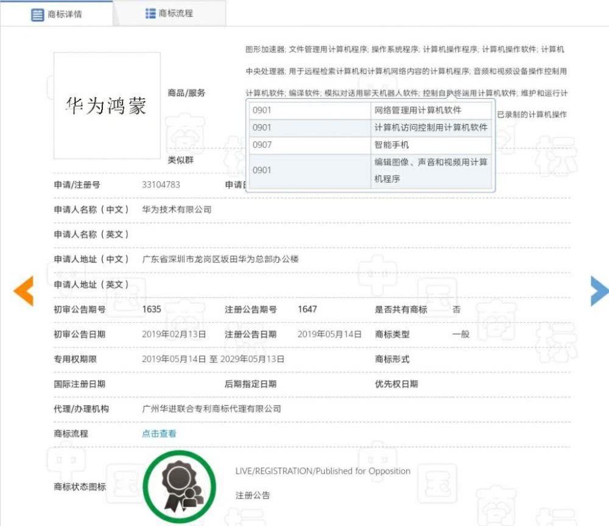Click the 商标流程 list icon
Viewport: 609px width, 526px height.
(150, 13)
